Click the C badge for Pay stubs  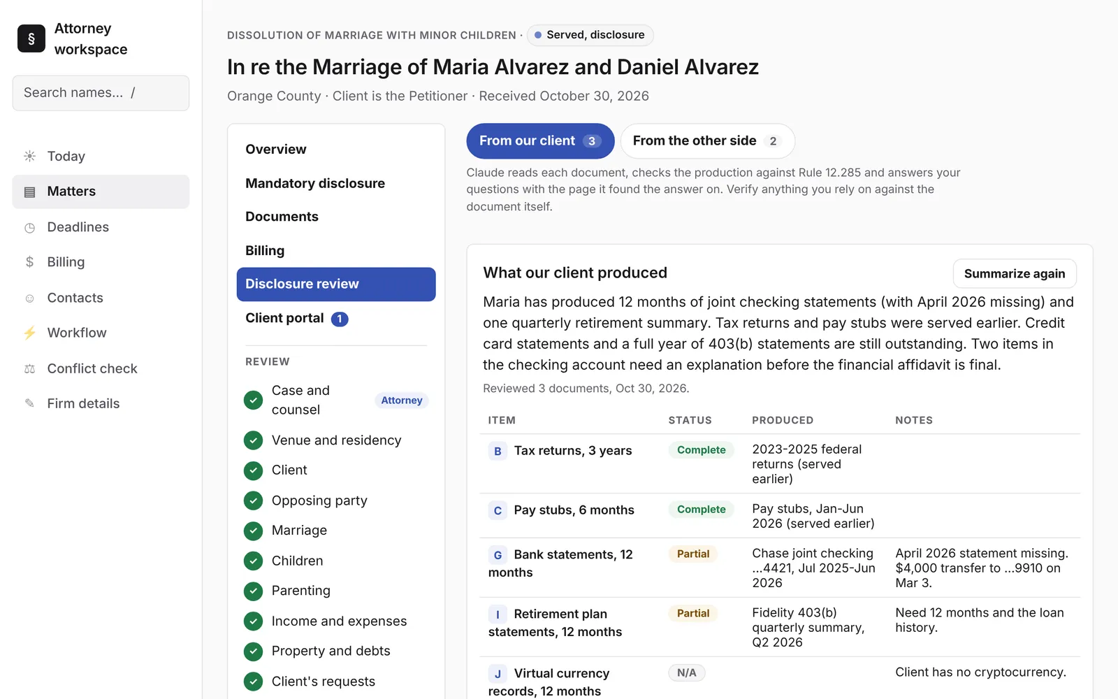[498, 510]
